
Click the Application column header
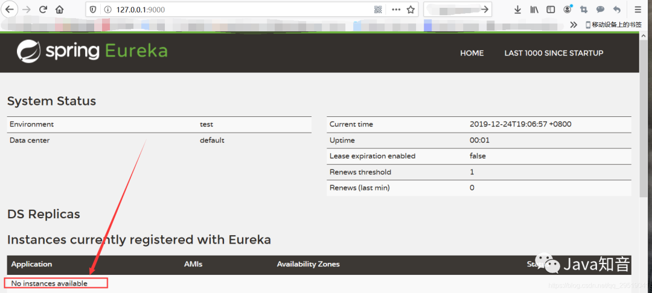(x=31, y=264)
